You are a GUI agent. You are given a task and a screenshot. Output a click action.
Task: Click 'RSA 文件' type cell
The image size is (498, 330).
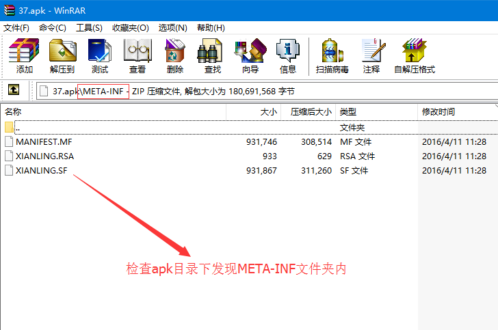tap(357, 156)
